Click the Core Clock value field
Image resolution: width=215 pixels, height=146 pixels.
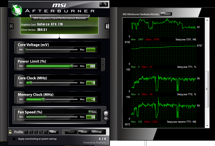click(x=91, y=83)
